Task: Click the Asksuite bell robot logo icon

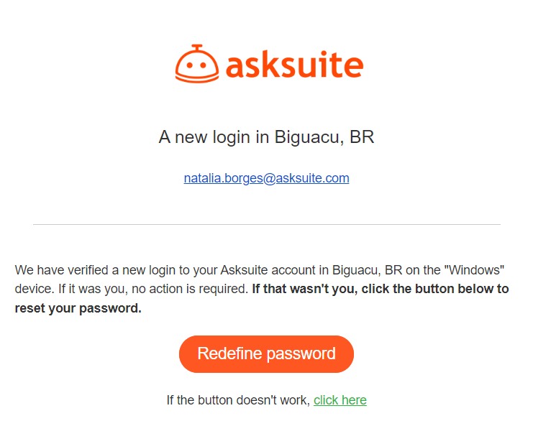Action: click(x=197, y=63)
